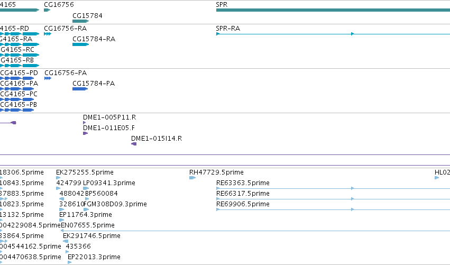Click the LP09341.3prime EST arrow
Image resolution: width=450 pixels, height=265 pixels.
coord(86,188)
